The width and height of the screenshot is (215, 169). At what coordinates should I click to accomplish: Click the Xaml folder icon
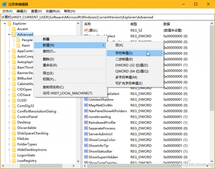point(18,46)
